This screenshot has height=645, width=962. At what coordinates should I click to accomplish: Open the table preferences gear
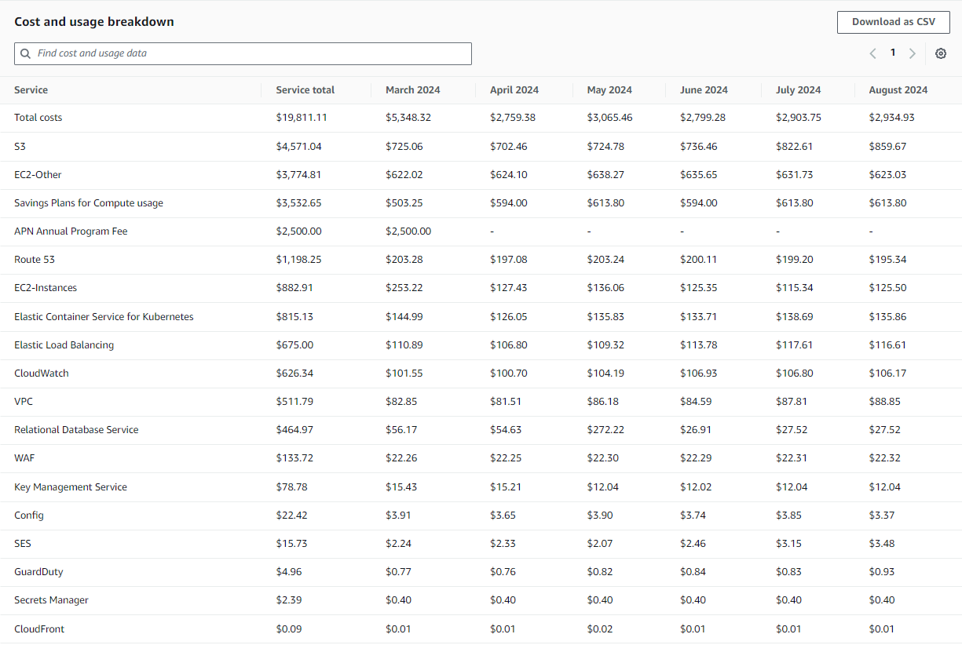[x=940, y=53]
